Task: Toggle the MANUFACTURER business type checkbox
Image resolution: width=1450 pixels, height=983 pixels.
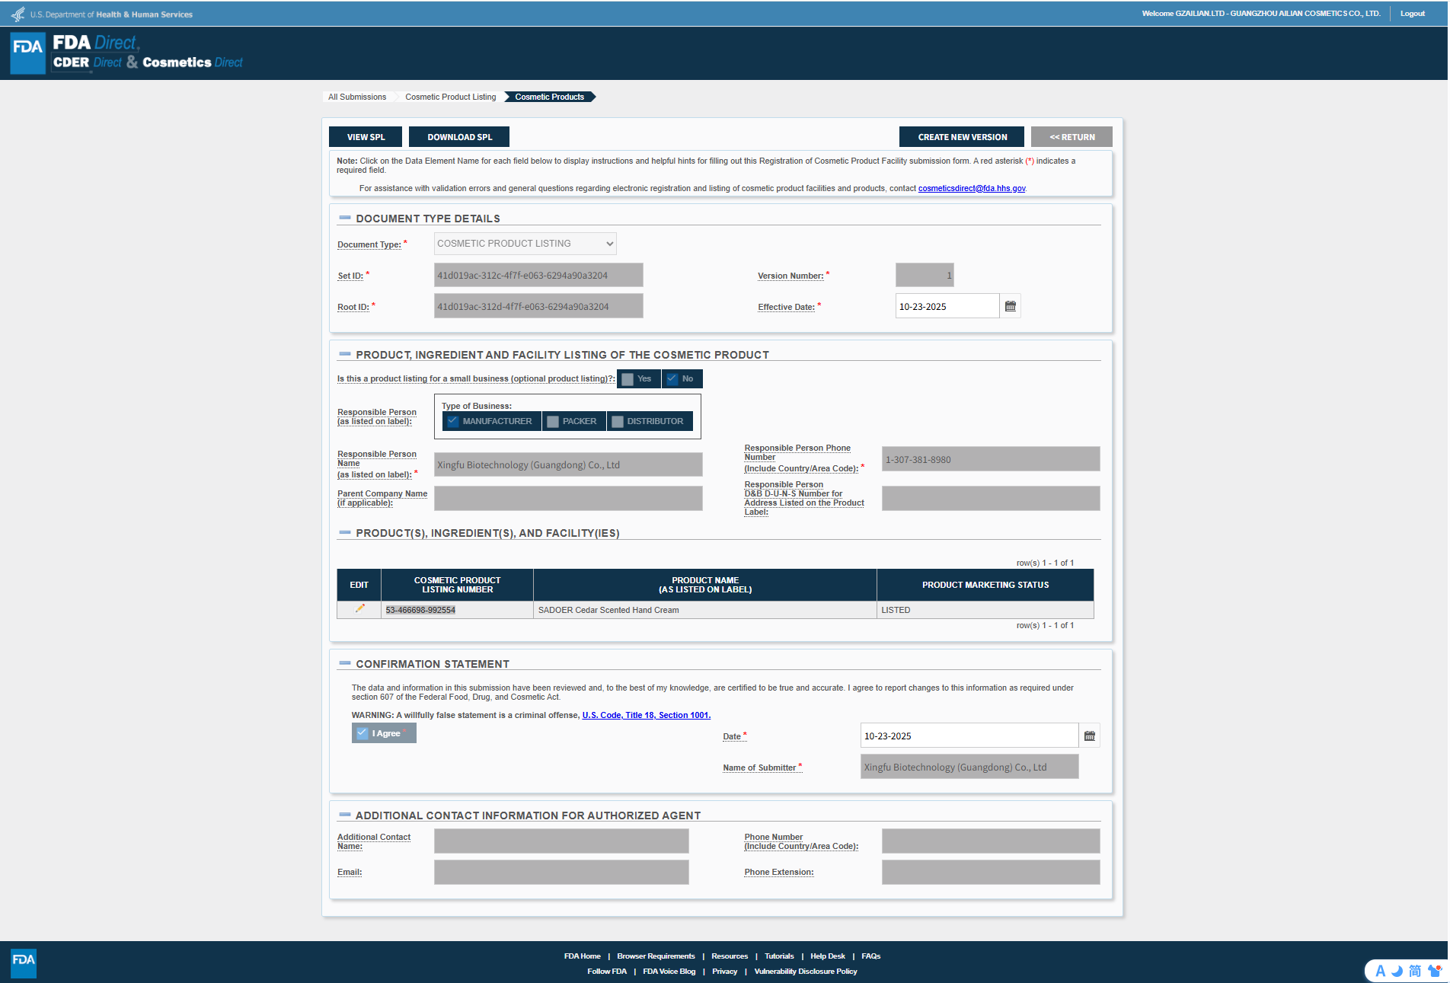Action: 453,421
